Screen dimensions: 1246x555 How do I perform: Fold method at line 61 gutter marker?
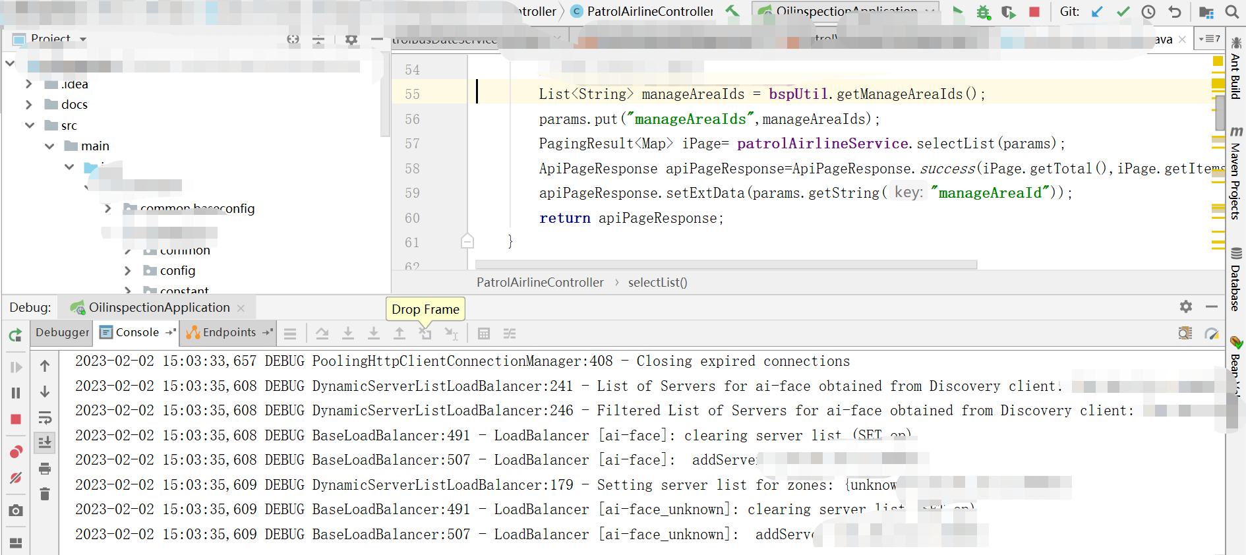pyautogui.click(x=467, y=241)
